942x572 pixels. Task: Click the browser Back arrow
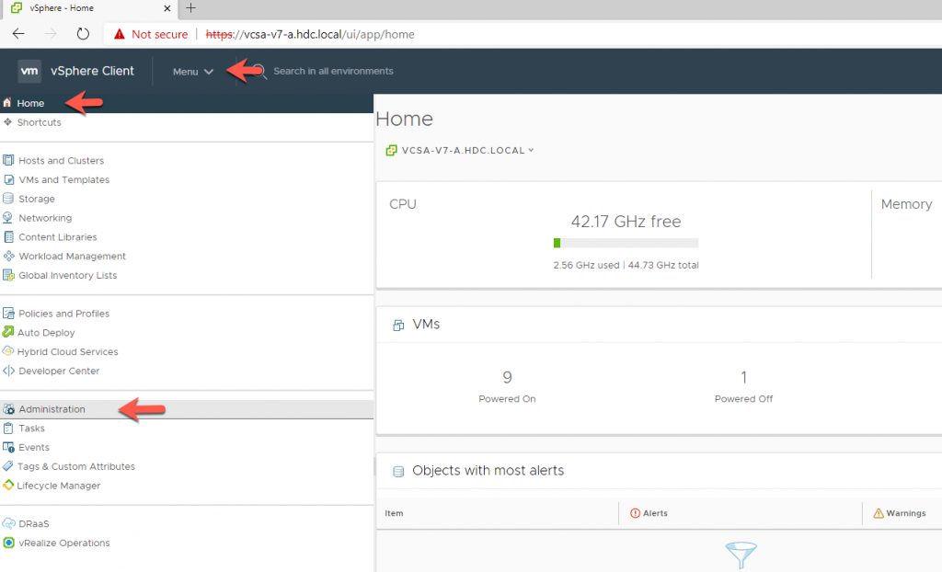click(18, 34)
